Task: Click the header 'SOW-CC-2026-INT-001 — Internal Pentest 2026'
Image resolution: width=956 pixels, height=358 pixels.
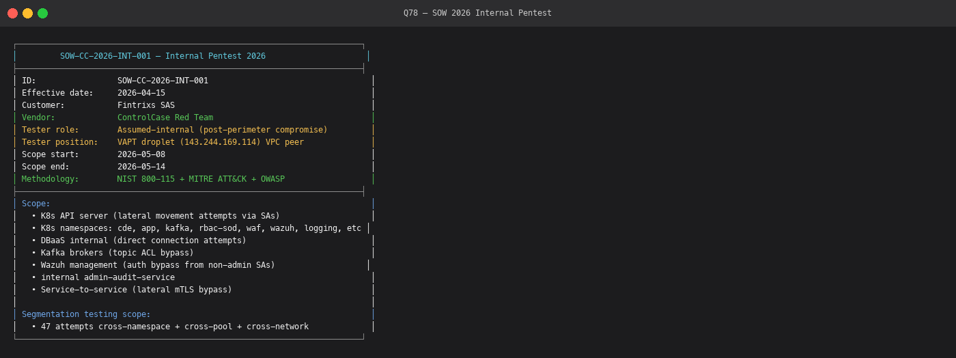Action: click(163, 56)
